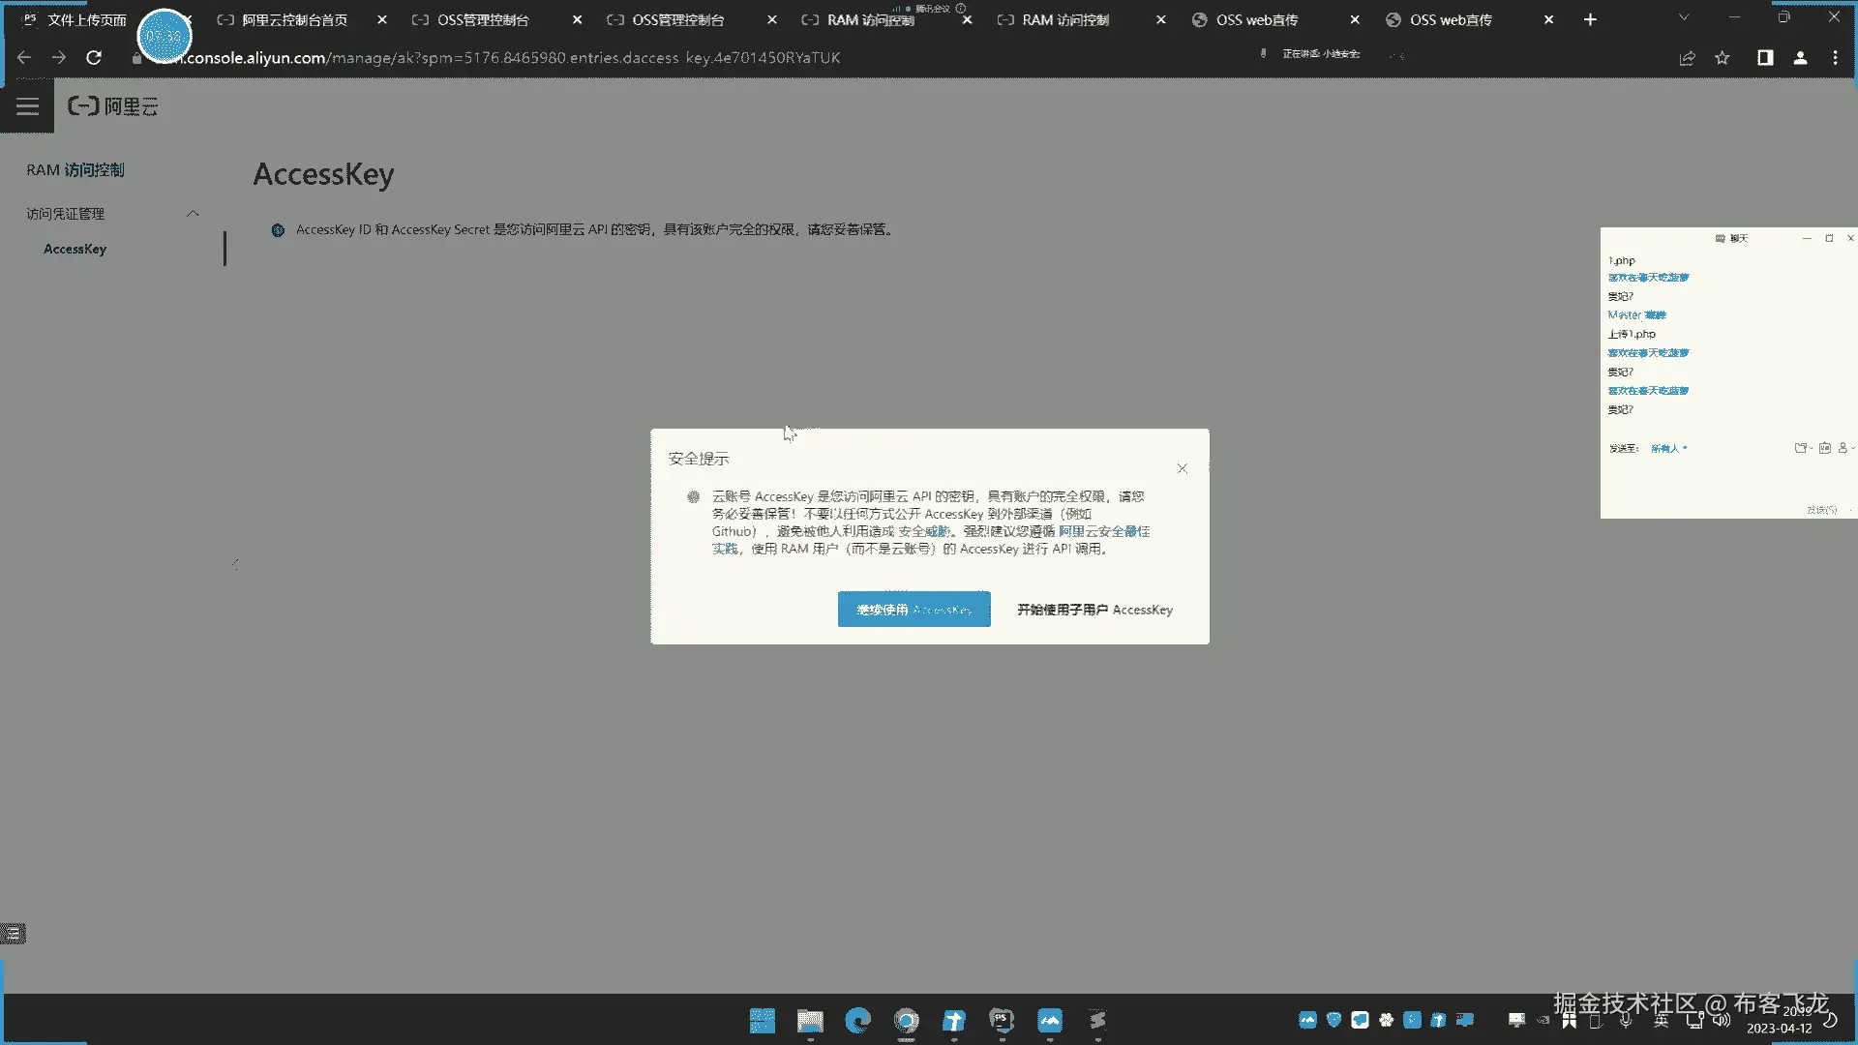Open the send-to 所有人 recipient dropdown
Screen dimensions: 1858x1045
point(1668,448)
